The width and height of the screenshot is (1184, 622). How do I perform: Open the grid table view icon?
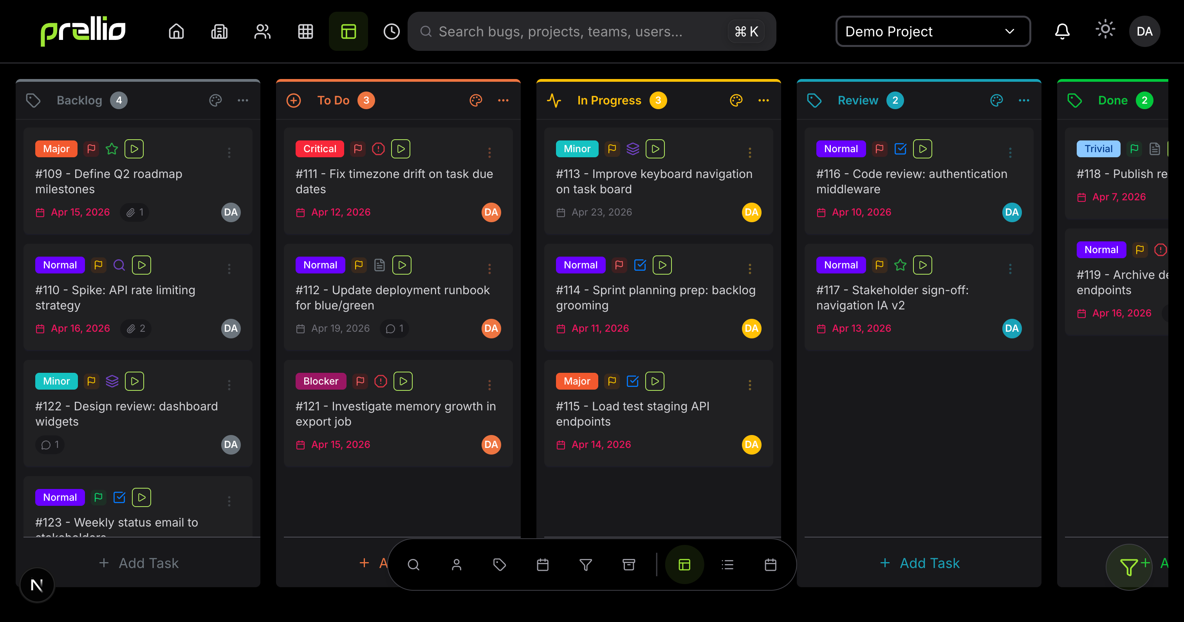click(x=305, y=31)
